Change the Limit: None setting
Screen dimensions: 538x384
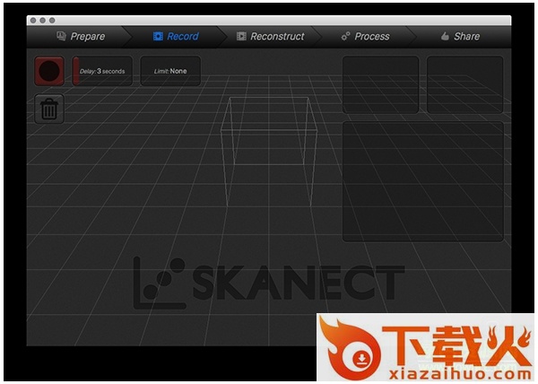(x=170, y=71)
